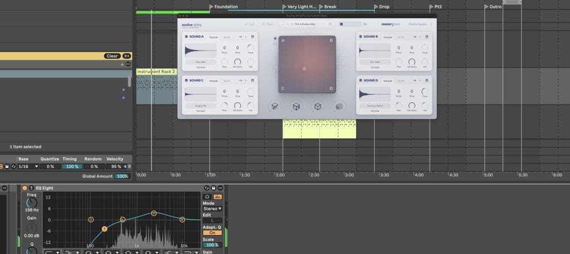Click the right arrow in Sound B panel
The width and height of the screenshot is (570, 254).
tap(413, 37)
